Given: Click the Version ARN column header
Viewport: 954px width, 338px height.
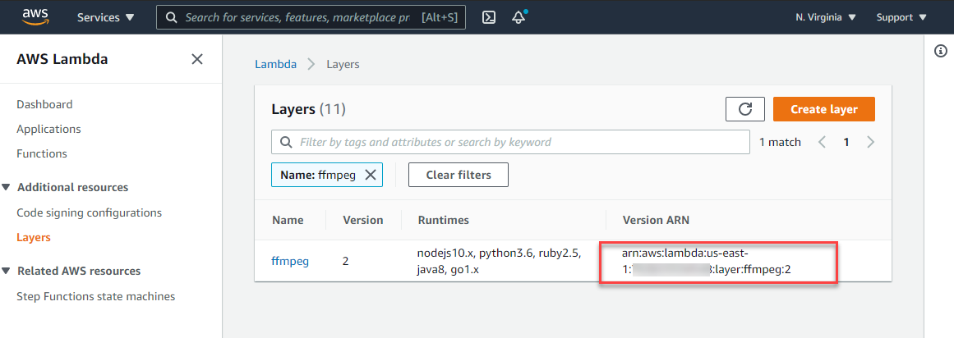Looking at the screenshot, I should pyautogui.click(x=657, y=220).
